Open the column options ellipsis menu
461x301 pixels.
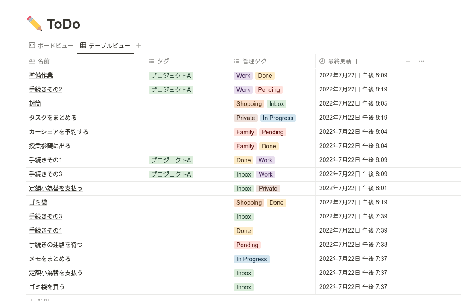point(422,61)
